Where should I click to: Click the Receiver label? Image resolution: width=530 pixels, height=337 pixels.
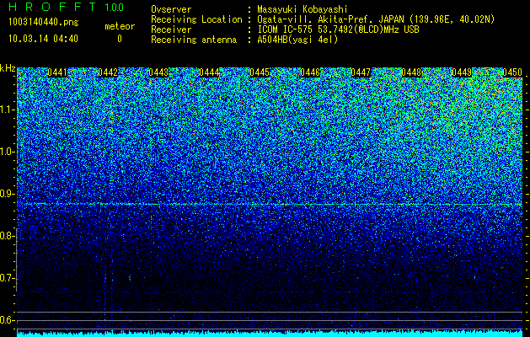tap(171, 29)
